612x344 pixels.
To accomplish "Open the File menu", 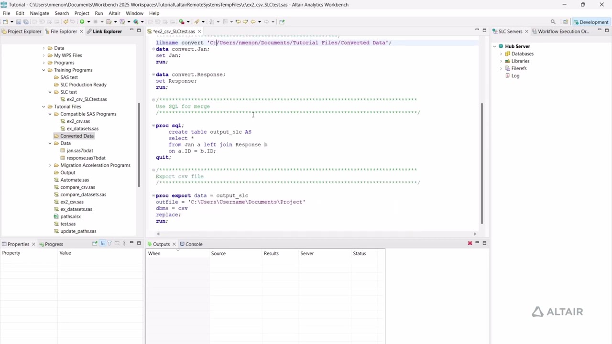I will 7,13.
